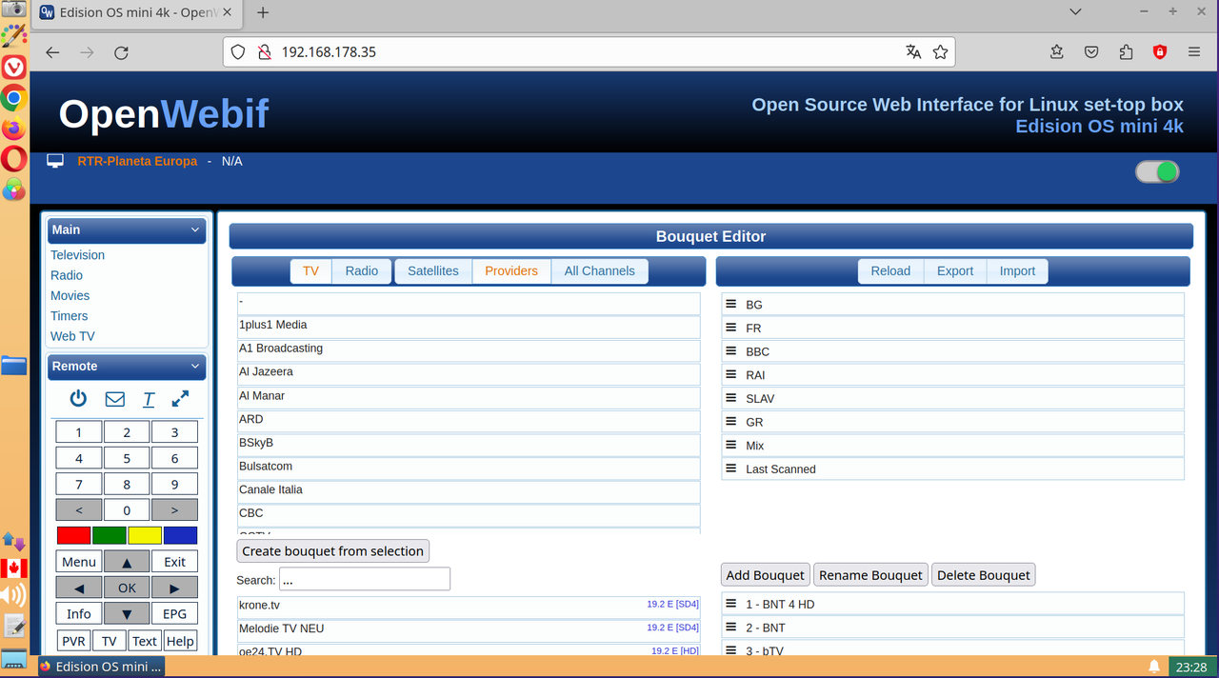Open the Timers link in Main menu
This screenshot has width=1219, height=678.
click(x=69, y=316)
